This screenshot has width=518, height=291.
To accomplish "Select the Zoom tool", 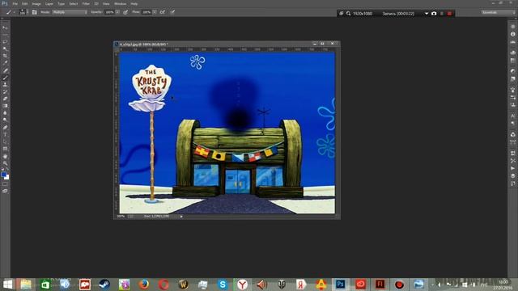I will [5, 163].
